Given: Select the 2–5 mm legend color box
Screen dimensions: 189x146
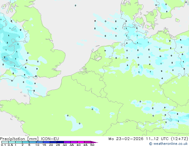Looking at the screenshot, I should click(x=26, y=142).
